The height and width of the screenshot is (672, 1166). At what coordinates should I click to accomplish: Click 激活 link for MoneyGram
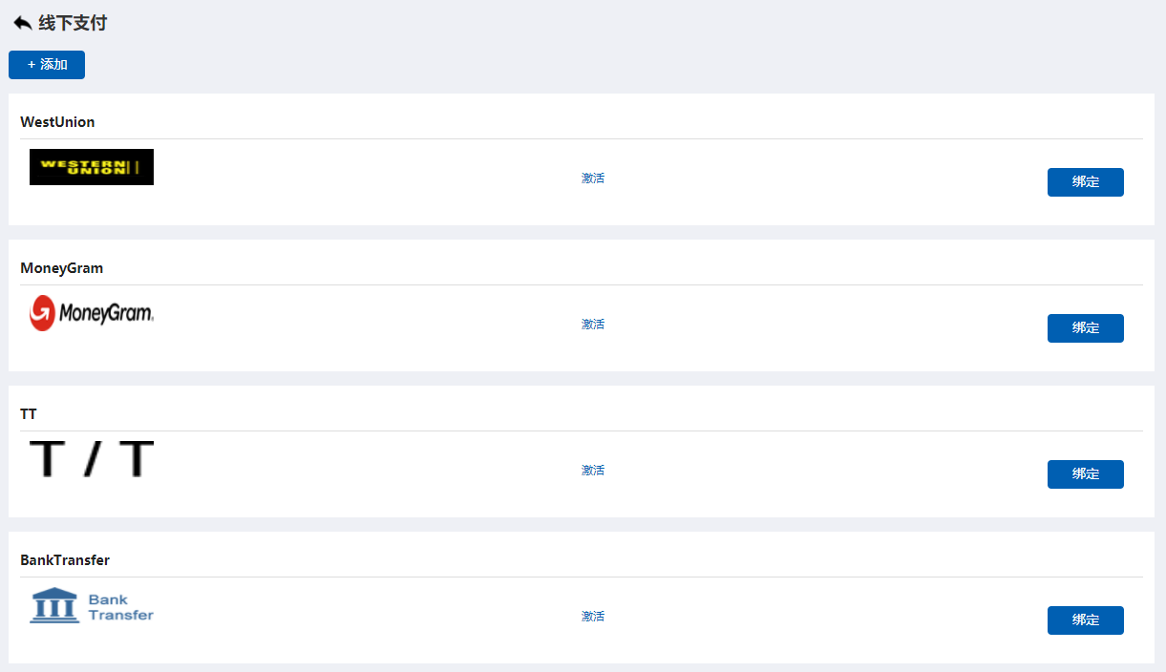pyautogui.click(x=593, y=325)
